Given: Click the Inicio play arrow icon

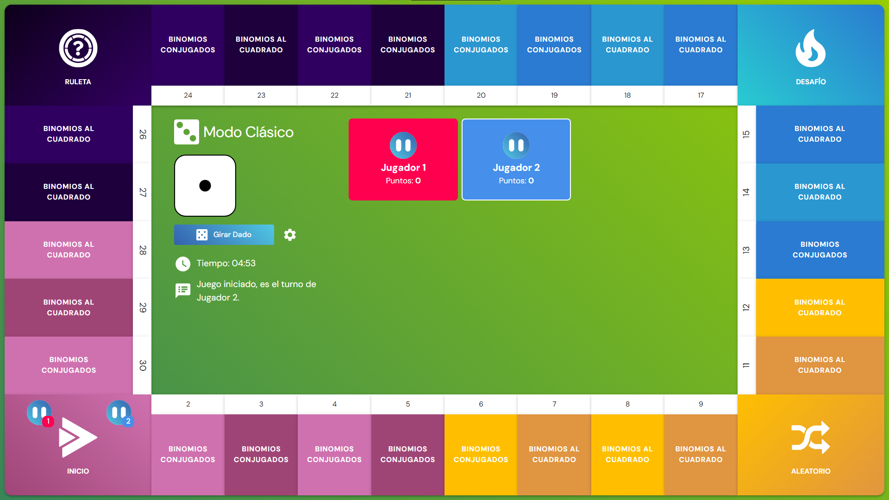Looking at the screenshot, I should 78,437.
